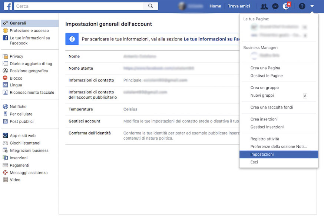Image resolution: width=324 pixels, height=216 pixels.
Task: Click the blue info icon in banner
Action: [x=72, y=39]
